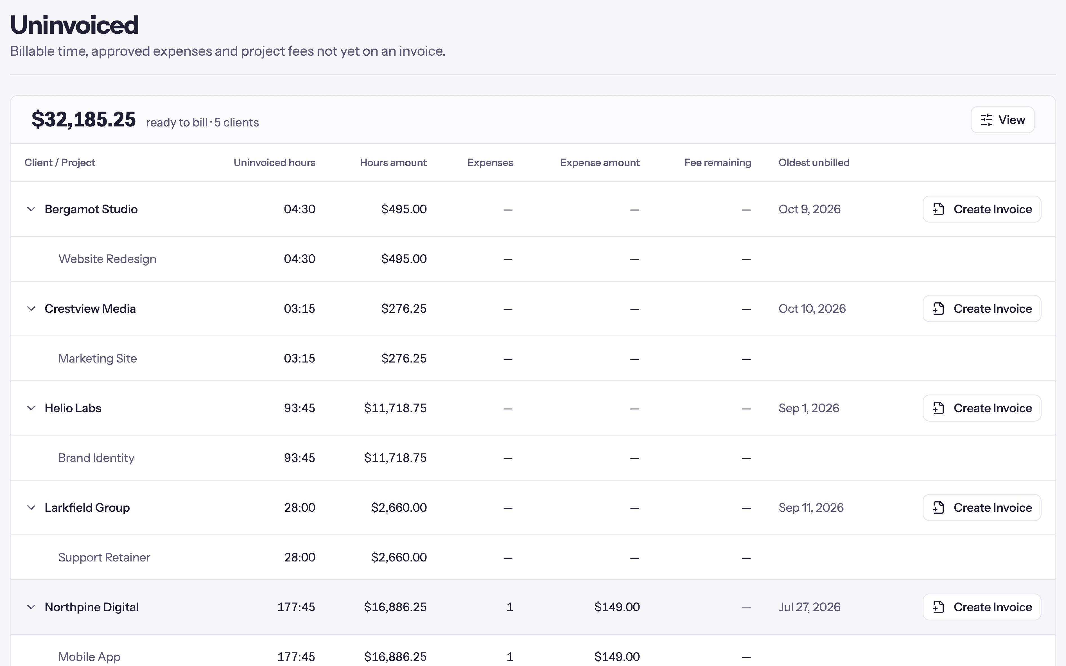Viewport: 1066px width, 666px height.
Task: Click the Uninvoiced page heading
Action: point(74,25)
